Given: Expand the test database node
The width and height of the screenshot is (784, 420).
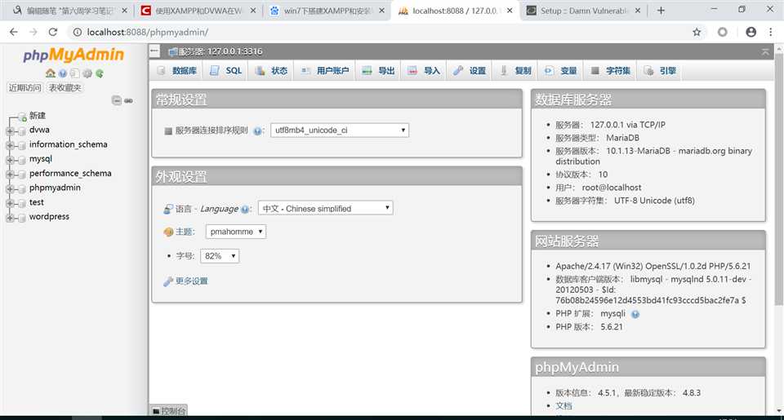Looking at the screenshot, I should pos(10,203).
